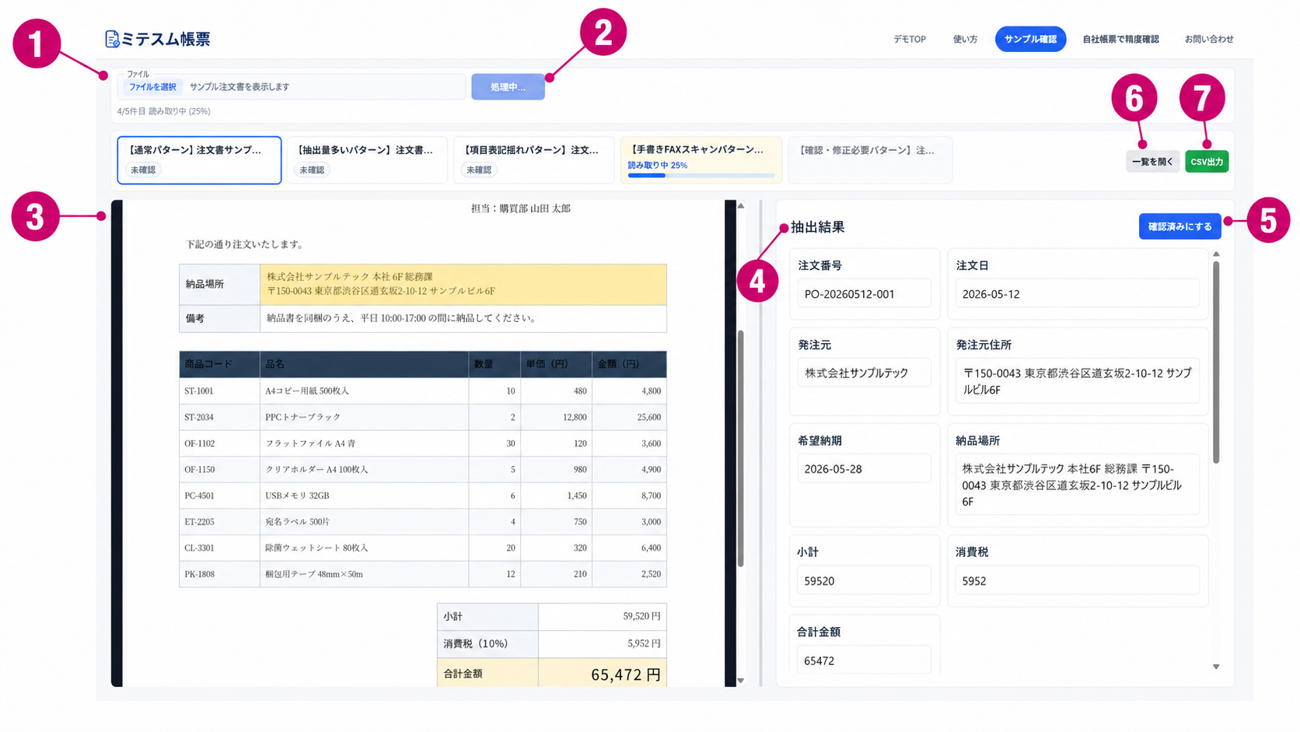The height and width of the screenshot is (732, 1300).
Task: Select the 【通常パターン】注文書サンプル card
Action: point(199,159)
